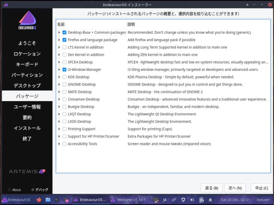
Task: Check the Cinnamon-Desktop checkbox
Action: (65, 99)
